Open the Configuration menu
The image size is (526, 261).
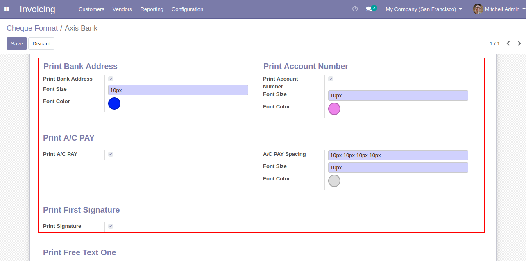[x=187, y=9]
